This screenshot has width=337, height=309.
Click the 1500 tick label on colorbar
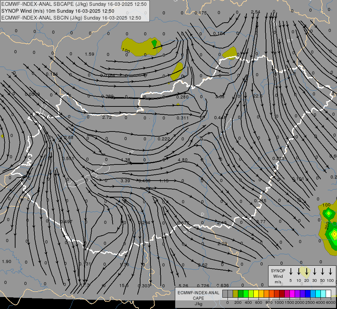click(289, 302)
